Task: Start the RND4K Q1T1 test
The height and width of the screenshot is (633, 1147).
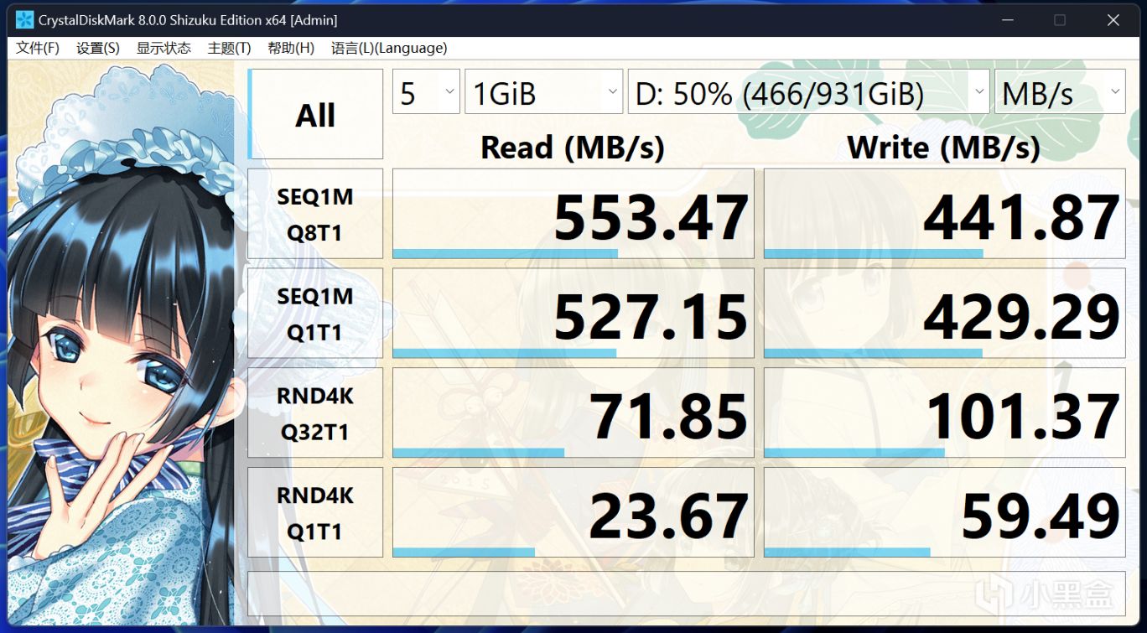Action: tap(315, 513)
